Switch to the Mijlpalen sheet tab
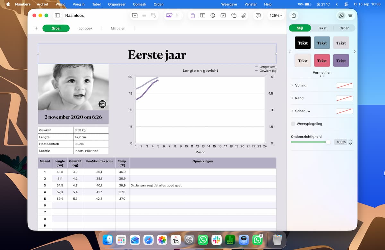Image resolution: width=385 pixels, height=250 pixels. [118, 28]
